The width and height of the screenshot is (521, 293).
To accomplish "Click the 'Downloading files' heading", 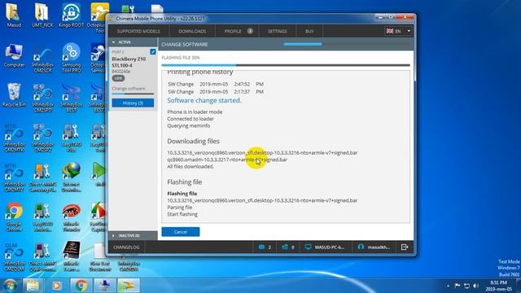I will tap(194, 141).
